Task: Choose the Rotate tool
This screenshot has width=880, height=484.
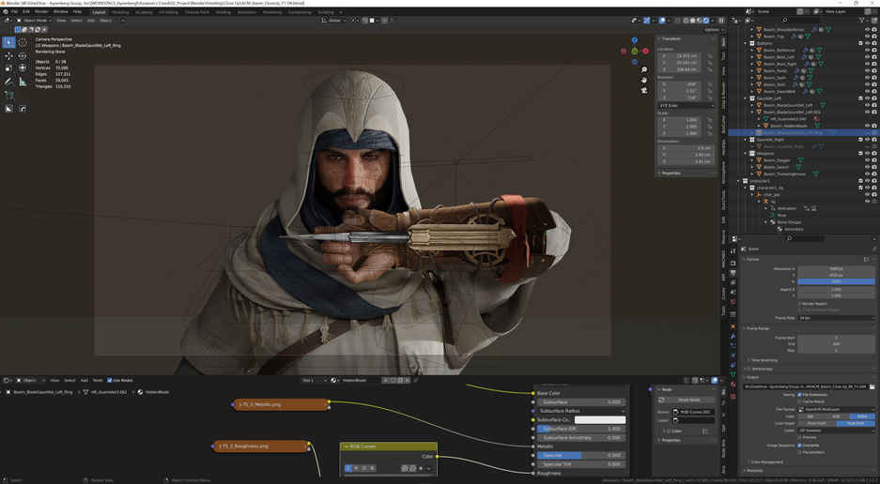Action: click(23, 55)
